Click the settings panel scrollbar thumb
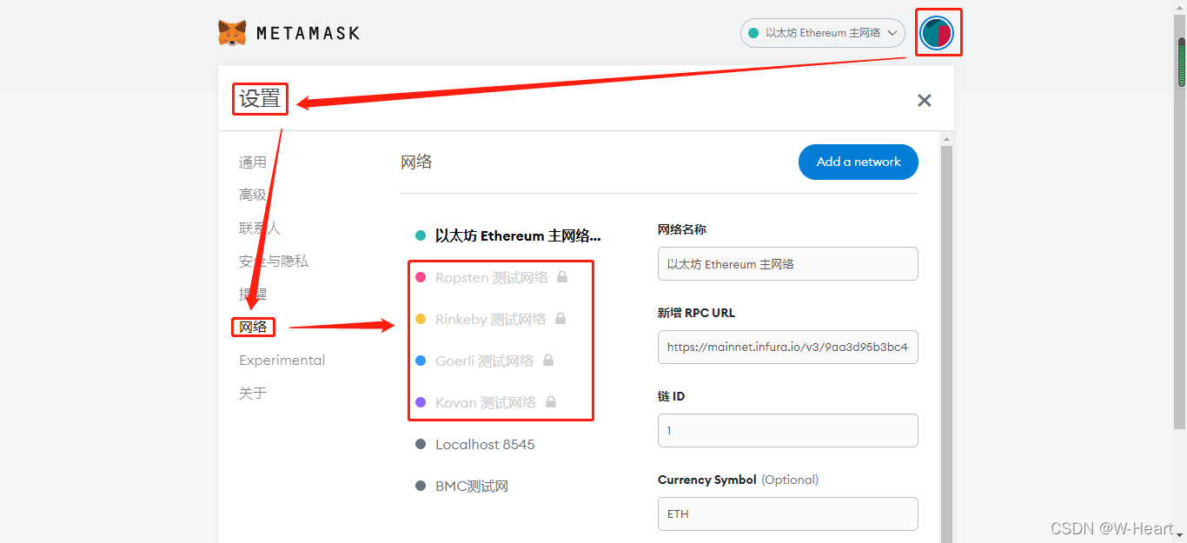Screen dimensions: 1187x543 click(x=947, y=344)
